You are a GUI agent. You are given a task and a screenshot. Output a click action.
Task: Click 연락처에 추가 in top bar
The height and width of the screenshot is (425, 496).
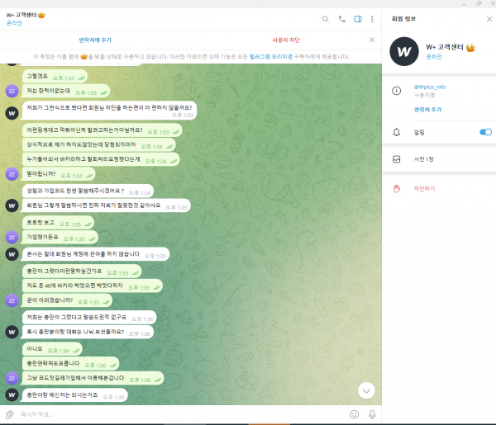point(95,40)
